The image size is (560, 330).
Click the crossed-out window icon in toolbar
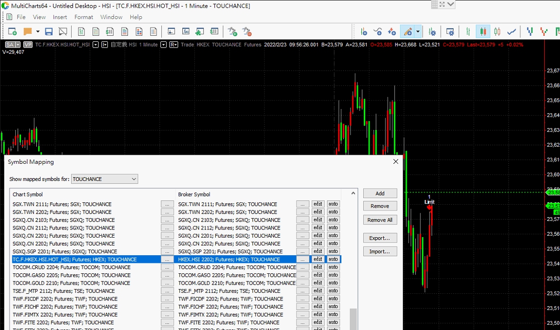[63, 32]
